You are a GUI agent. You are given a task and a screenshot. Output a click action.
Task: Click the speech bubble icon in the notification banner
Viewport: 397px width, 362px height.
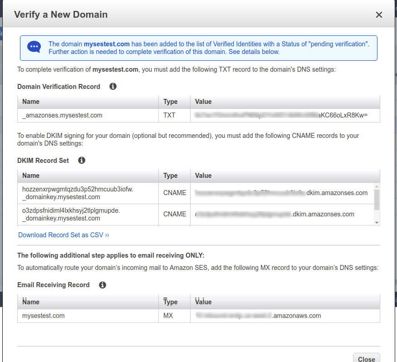click(34, 47)
